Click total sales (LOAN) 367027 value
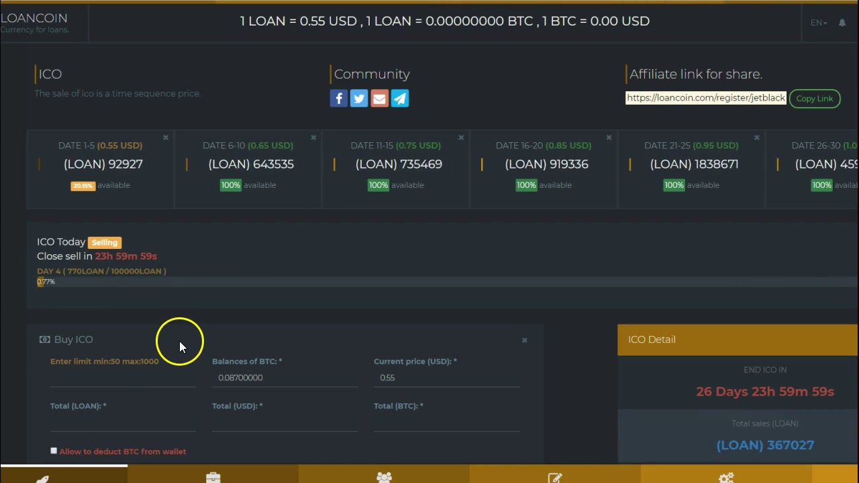Image resolution: width=859 pixels, height=483 pixels. click(765, 445)
